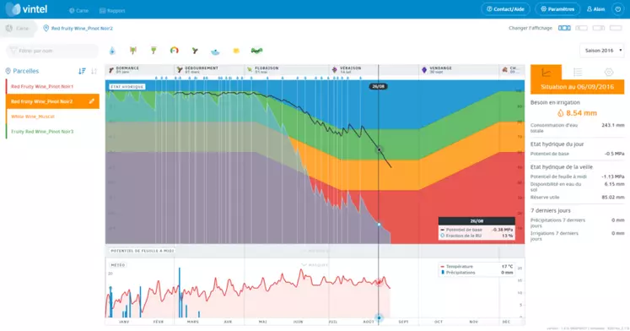
Task: Click the Dormance stage marker
Action: click(127, 70)
